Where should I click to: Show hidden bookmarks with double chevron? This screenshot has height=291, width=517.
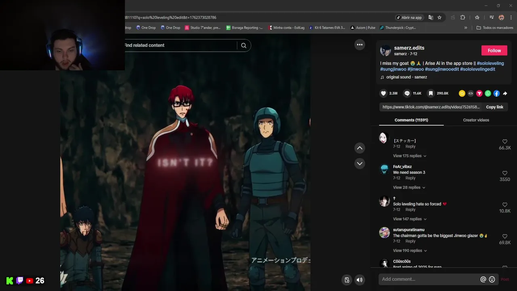point(466,28)
